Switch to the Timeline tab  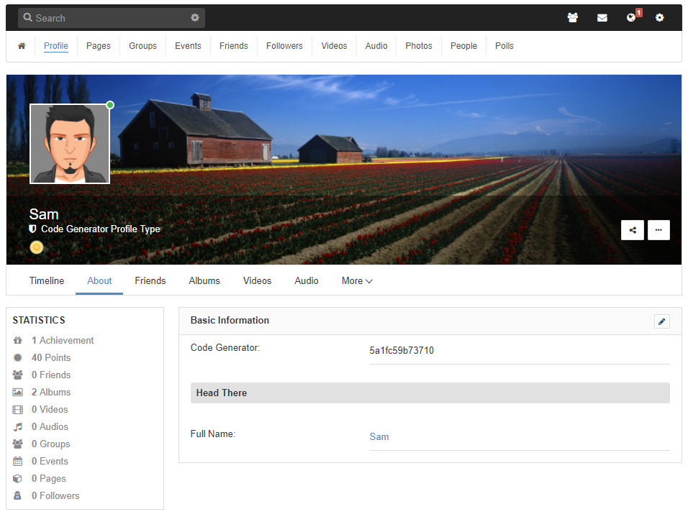47,281
